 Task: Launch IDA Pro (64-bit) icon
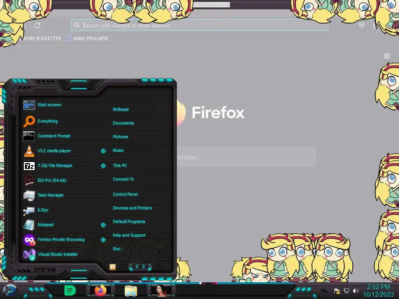click(29, 180)
